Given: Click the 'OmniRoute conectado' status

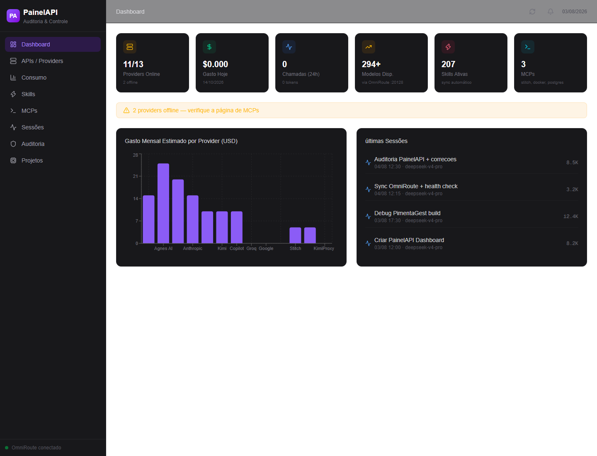Looking at the screenshot, I should (x=36, y=448).
